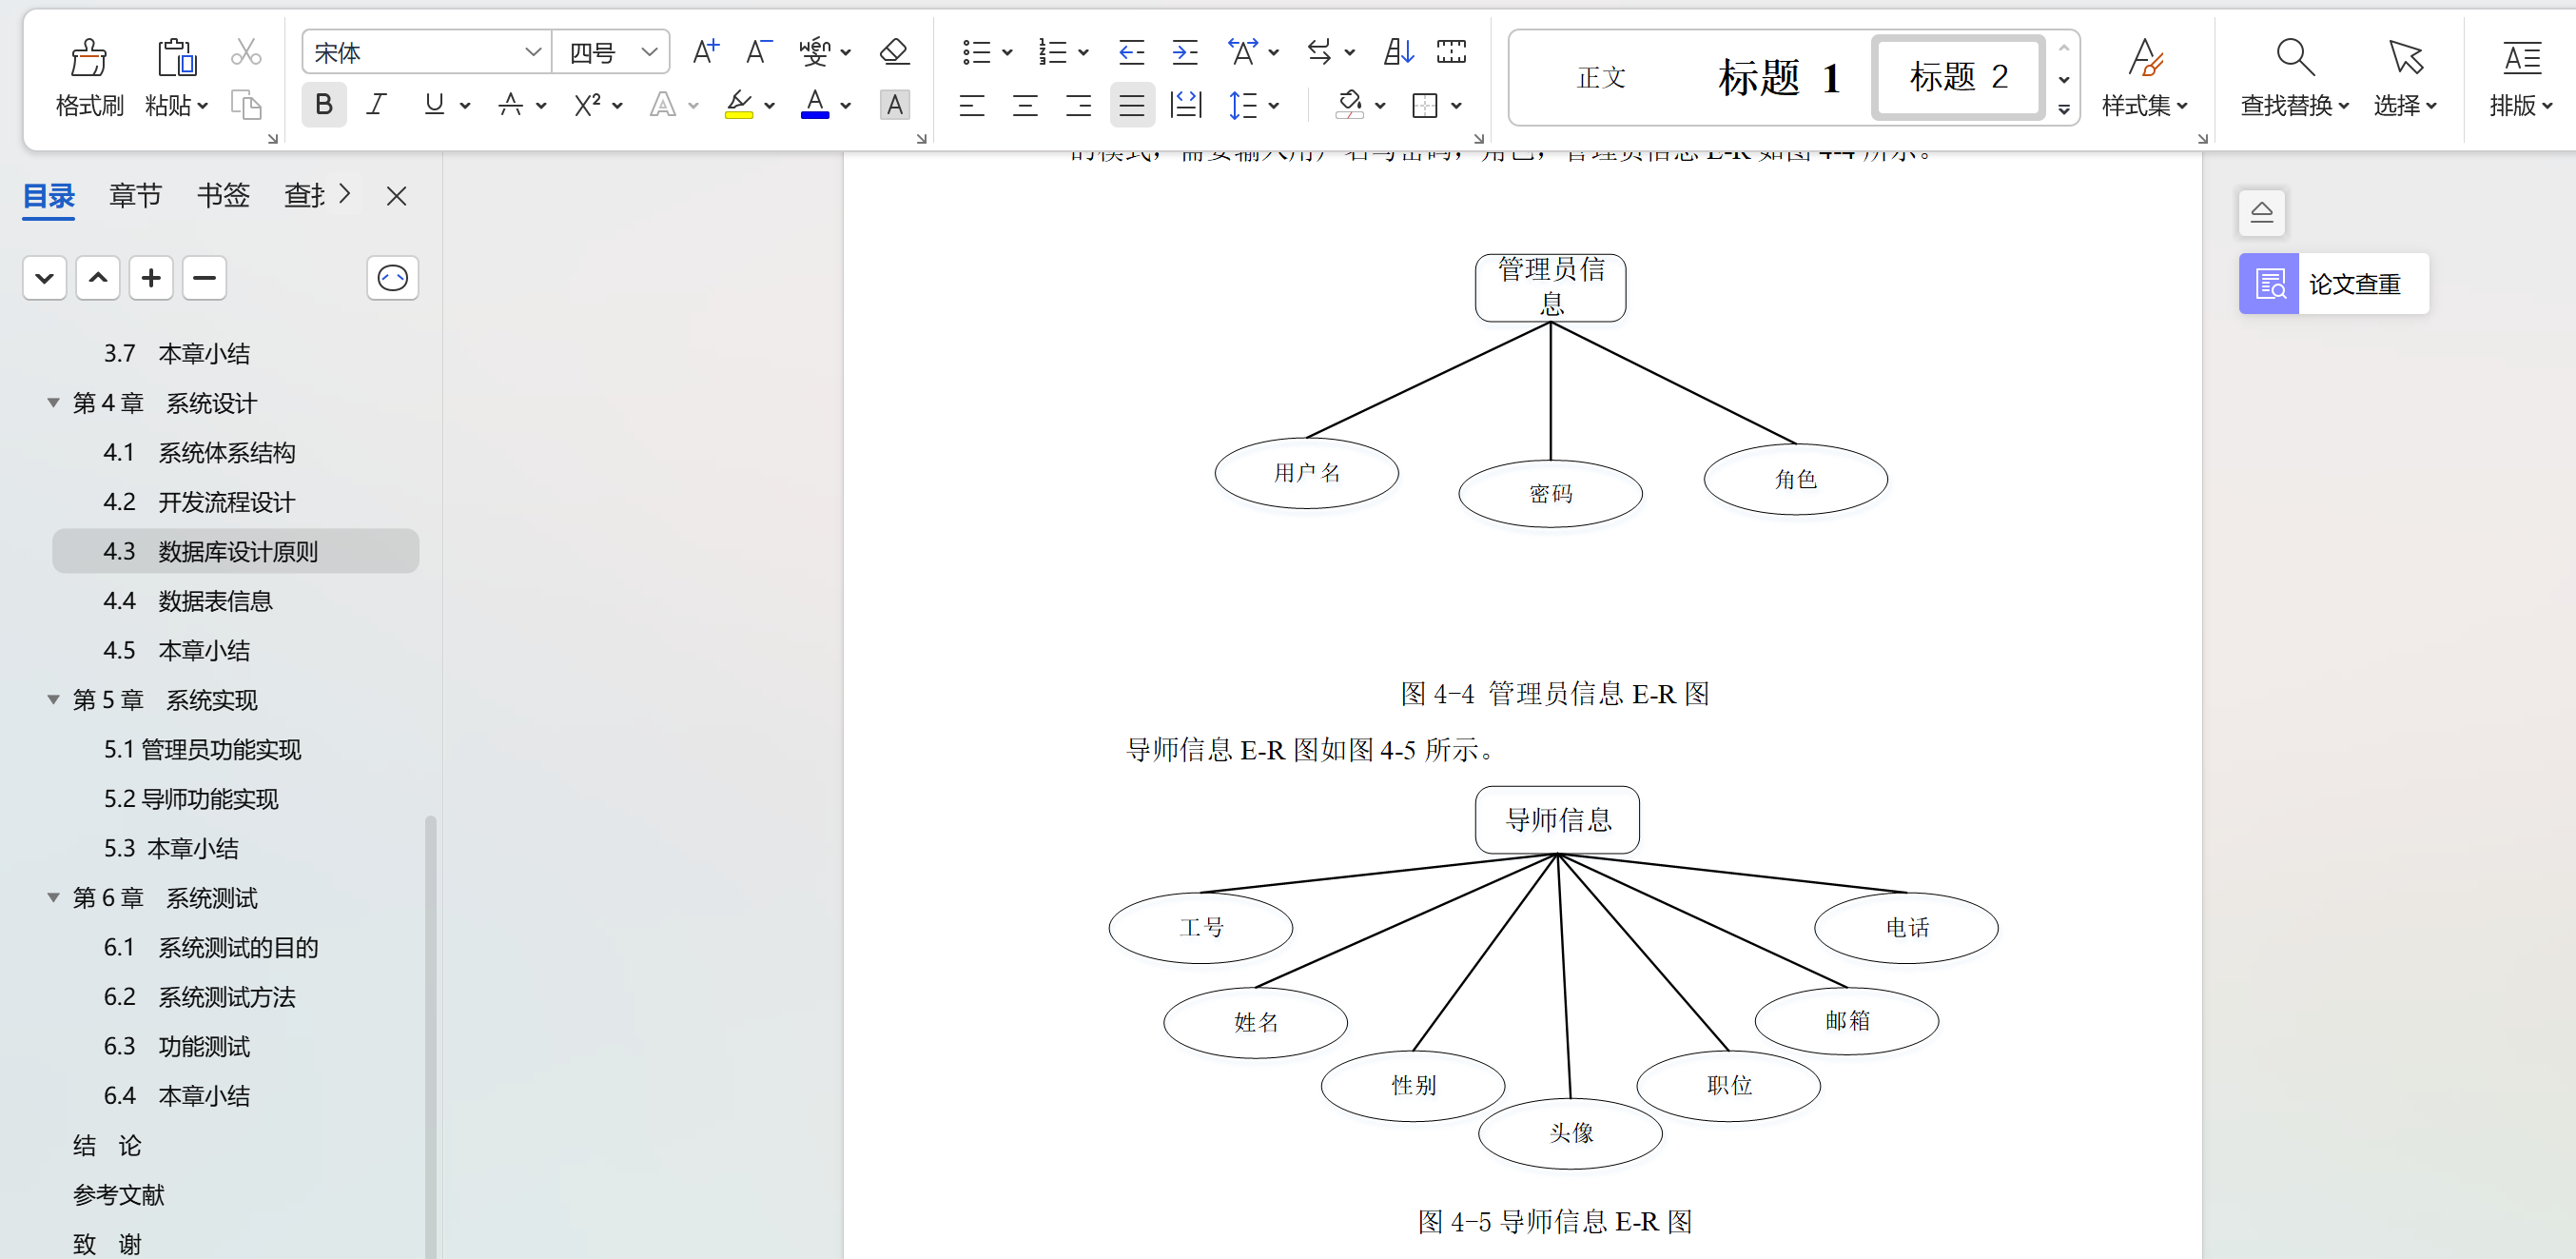Viewport: 2576px width, 1259px height.
Task: Click the smart outline round icon
Action: tap(393, 278)
